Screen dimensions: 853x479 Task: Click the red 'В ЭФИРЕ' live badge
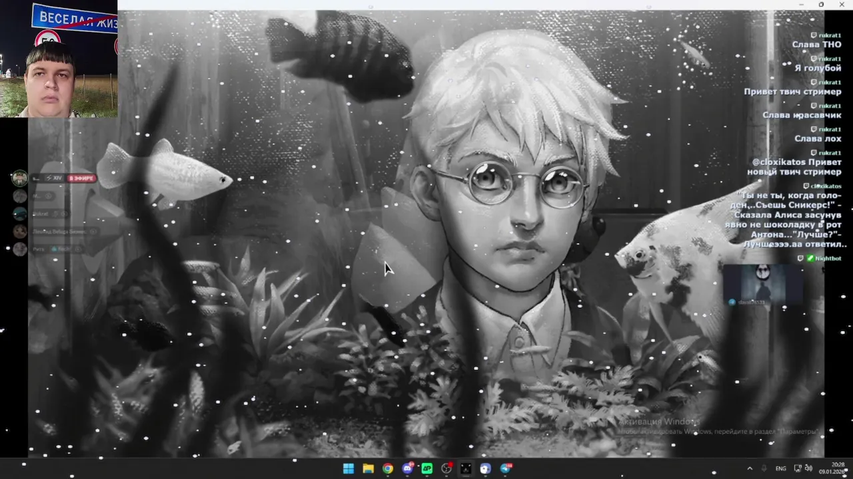click(83, 178)
